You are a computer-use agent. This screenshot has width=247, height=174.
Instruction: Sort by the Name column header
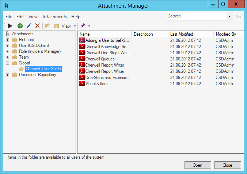104,34
